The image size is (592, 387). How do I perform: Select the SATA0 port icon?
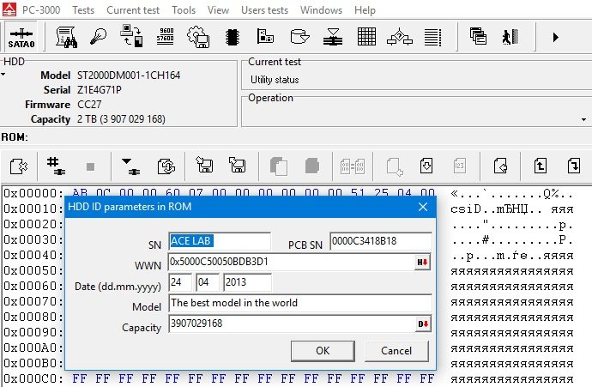21,38
